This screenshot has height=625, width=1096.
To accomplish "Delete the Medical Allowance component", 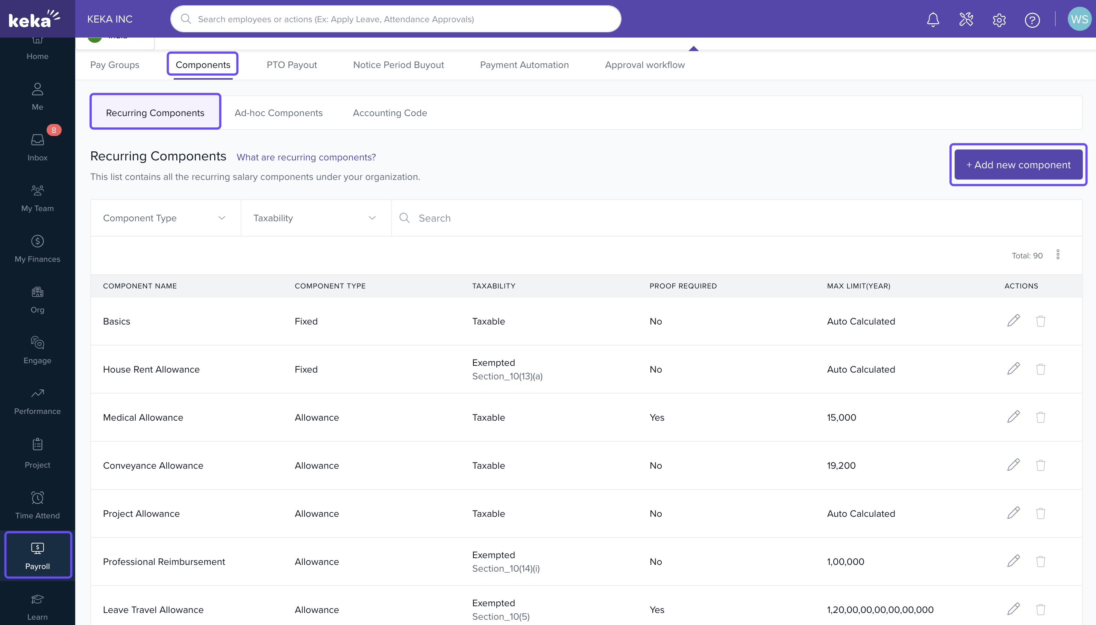I will [x=1040, y=417].
